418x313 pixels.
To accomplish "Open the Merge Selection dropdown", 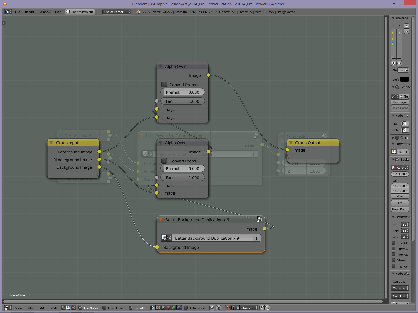I will click(400, 288).
